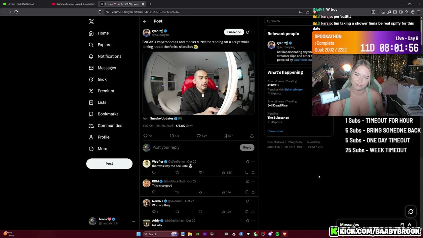Image resolution: width=423 pixels, height=238 pixels.
Task: Open File Explorer from the taskbar
Action: (190, 234)
